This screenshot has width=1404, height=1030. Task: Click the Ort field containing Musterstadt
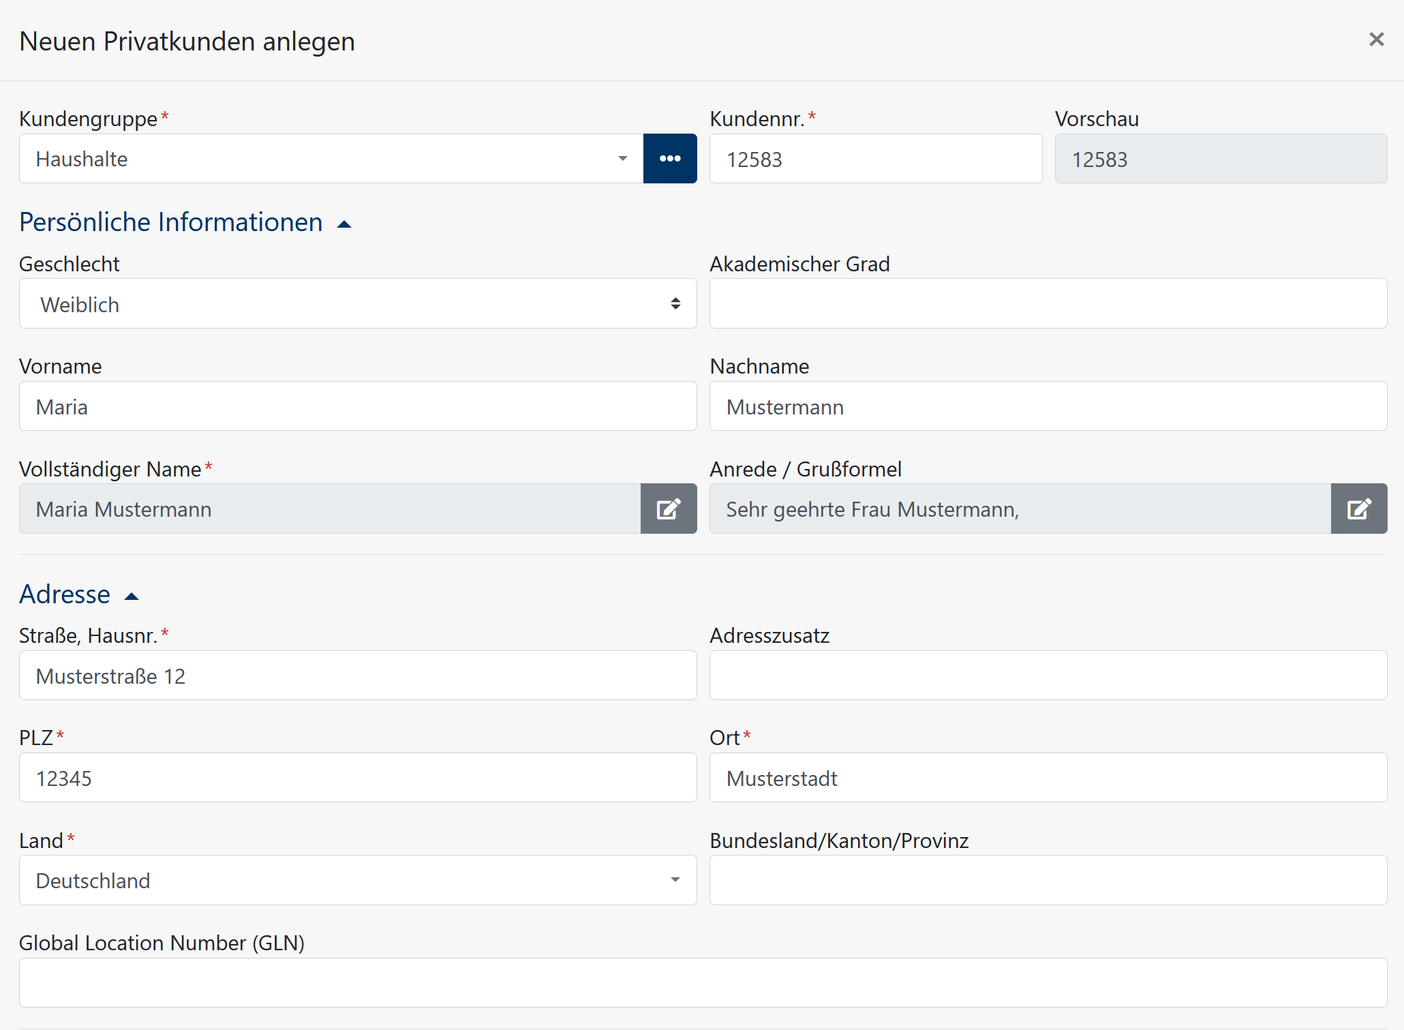(1048, 778)
